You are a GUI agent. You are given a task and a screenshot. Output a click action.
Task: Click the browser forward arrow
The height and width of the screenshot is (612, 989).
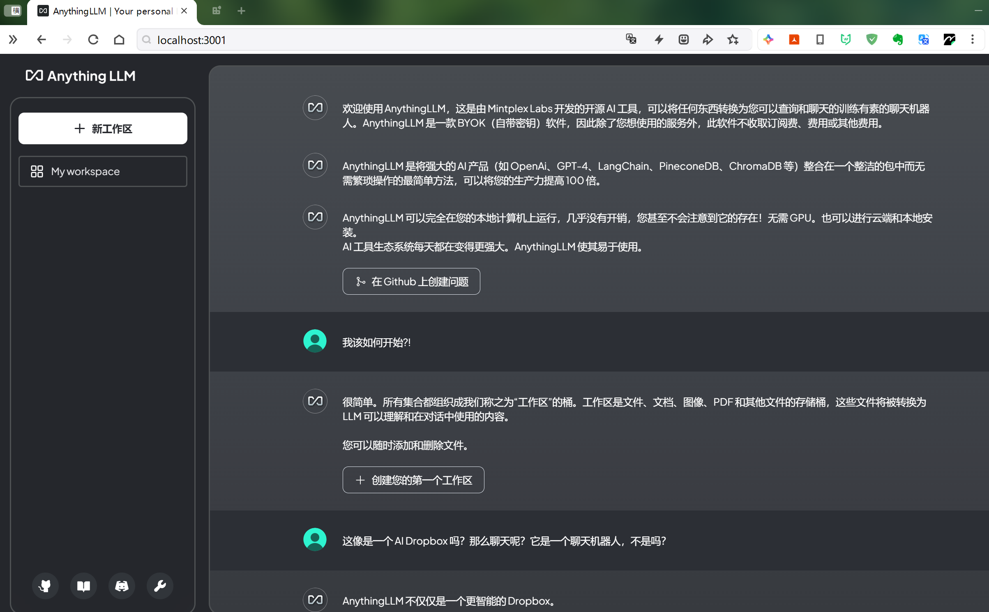[67, 40]
